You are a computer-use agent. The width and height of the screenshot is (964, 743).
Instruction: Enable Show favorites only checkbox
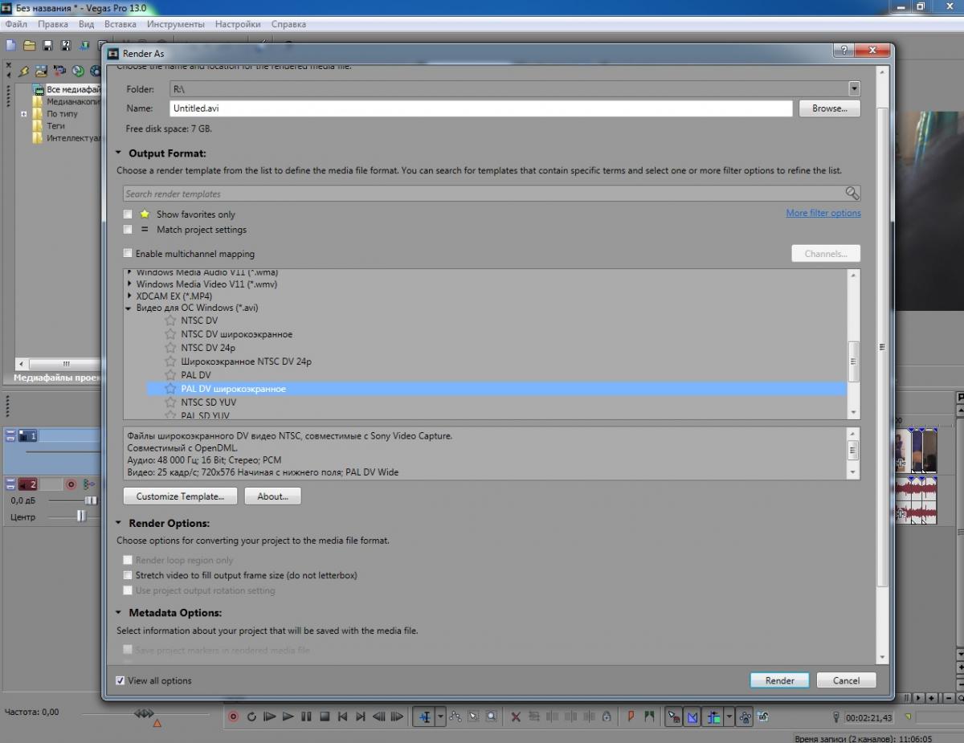(x=128, y=214)
